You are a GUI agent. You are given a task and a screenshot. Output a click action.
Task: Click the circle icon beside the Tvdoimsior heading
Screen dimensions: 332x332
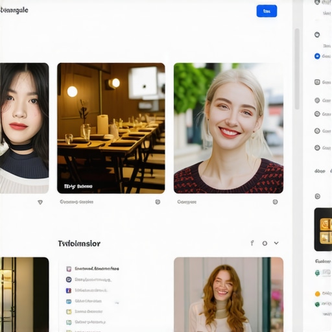coord(265,243)
